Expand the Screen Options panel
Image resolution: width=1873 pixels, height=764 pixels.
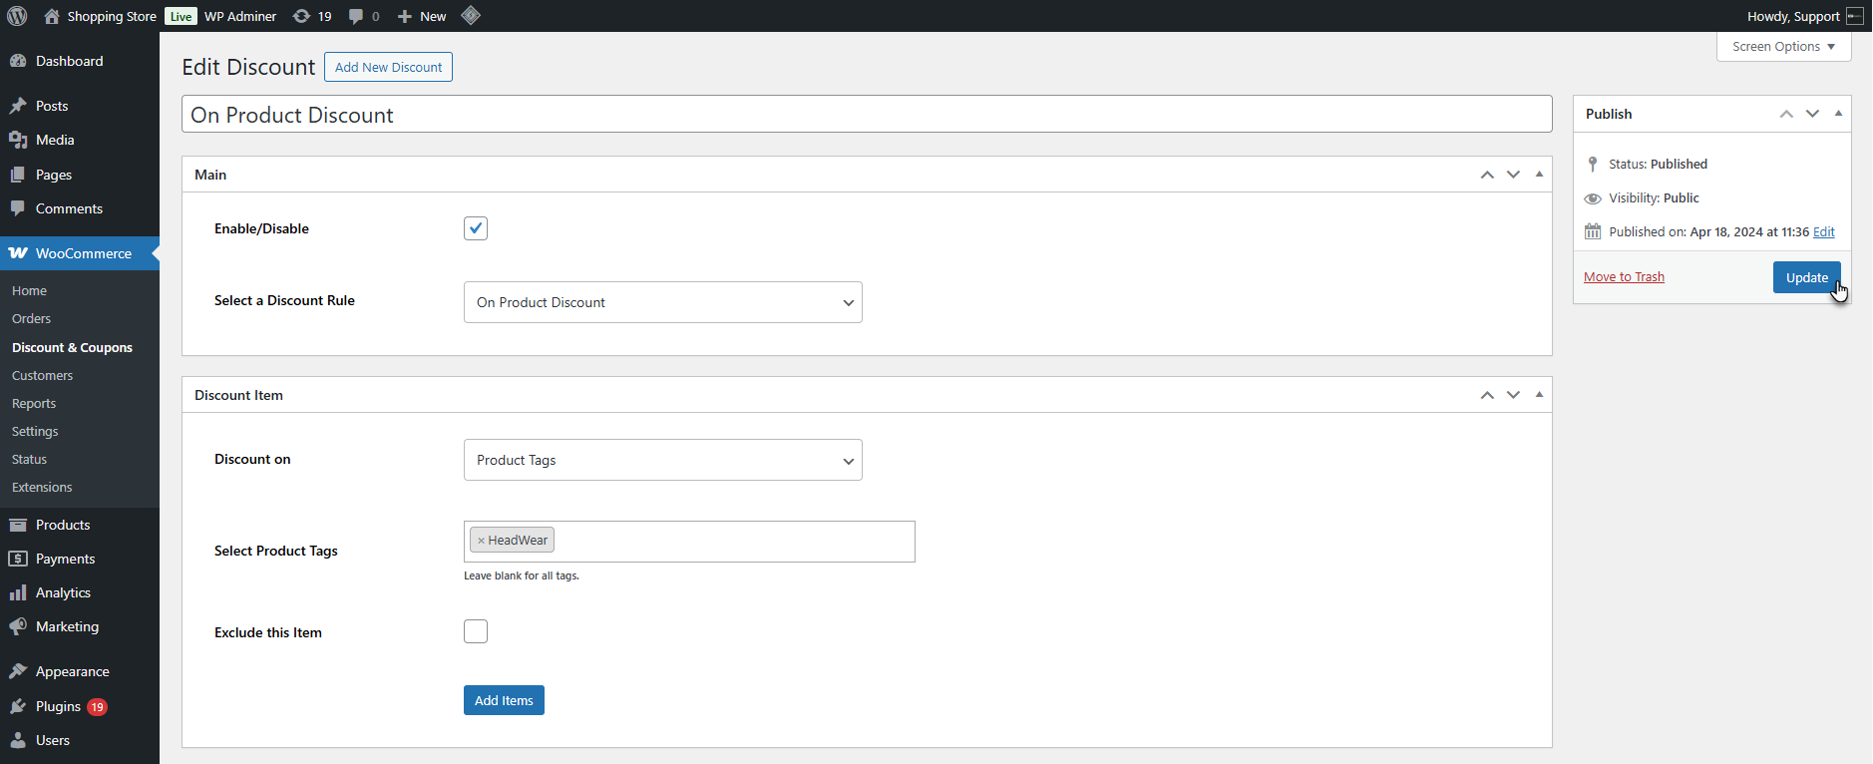coord(1783,47)
